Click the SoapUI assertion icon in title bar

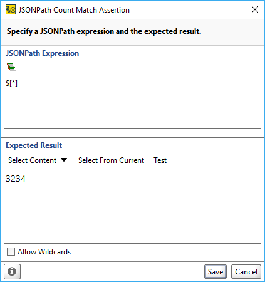tap(11, 10)
